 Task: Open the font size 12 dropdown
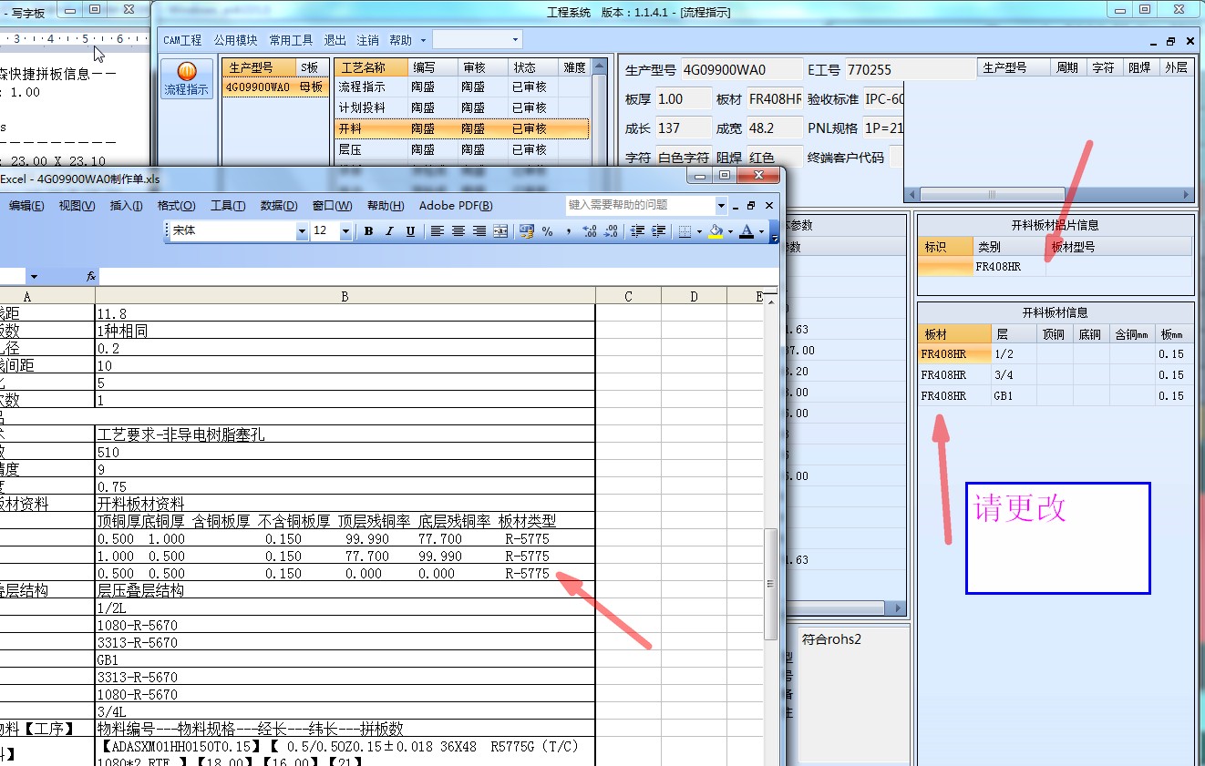[x=345, y=231]
